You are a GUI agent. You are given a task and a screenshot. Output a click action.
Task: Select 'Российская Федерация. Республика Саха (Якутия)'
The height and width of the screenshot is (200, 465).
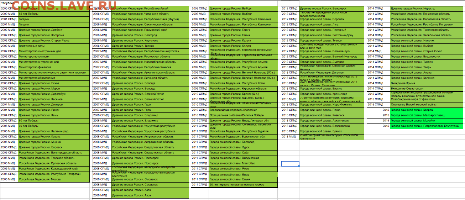pyautogui.click(x=150, y=19)
